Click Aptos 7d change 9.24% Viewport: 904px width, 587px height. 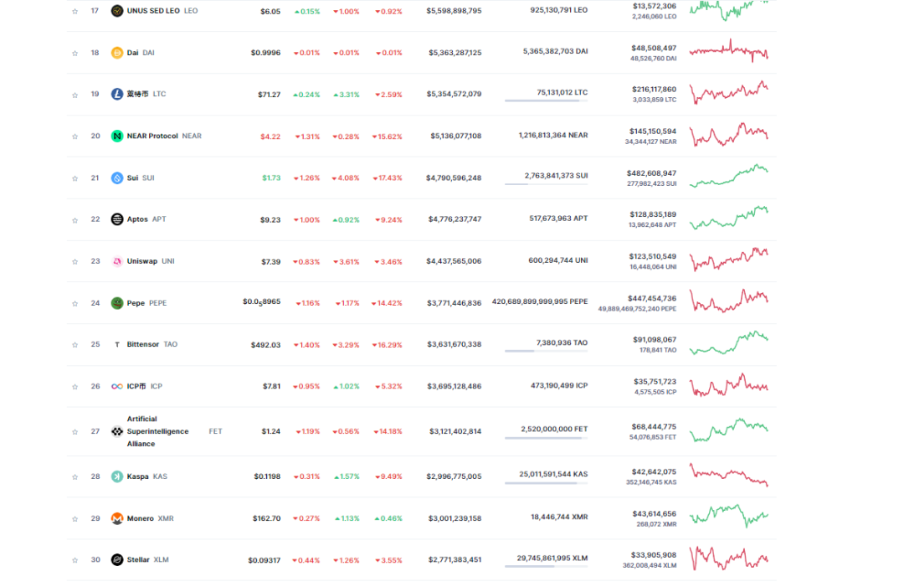(388, 219)
